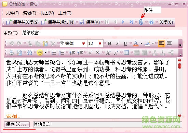
Task: Select align left
Action: pyautogui.click(x=161, y=44)
